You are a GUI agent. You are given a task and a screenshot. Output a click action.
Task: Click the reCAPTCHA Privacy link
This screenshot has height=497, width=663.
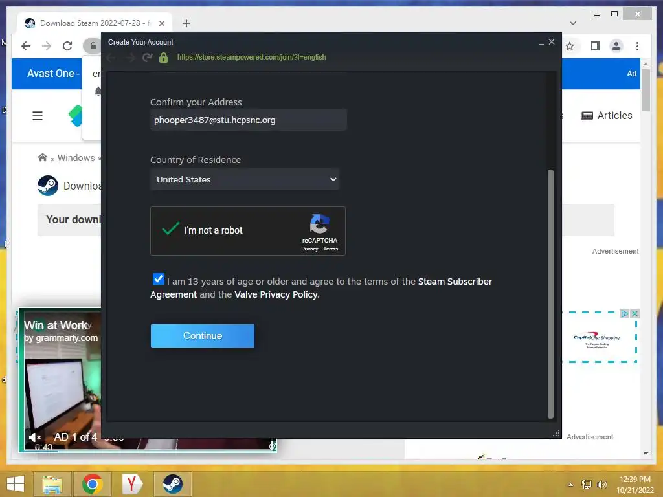(x=309, y=248)
